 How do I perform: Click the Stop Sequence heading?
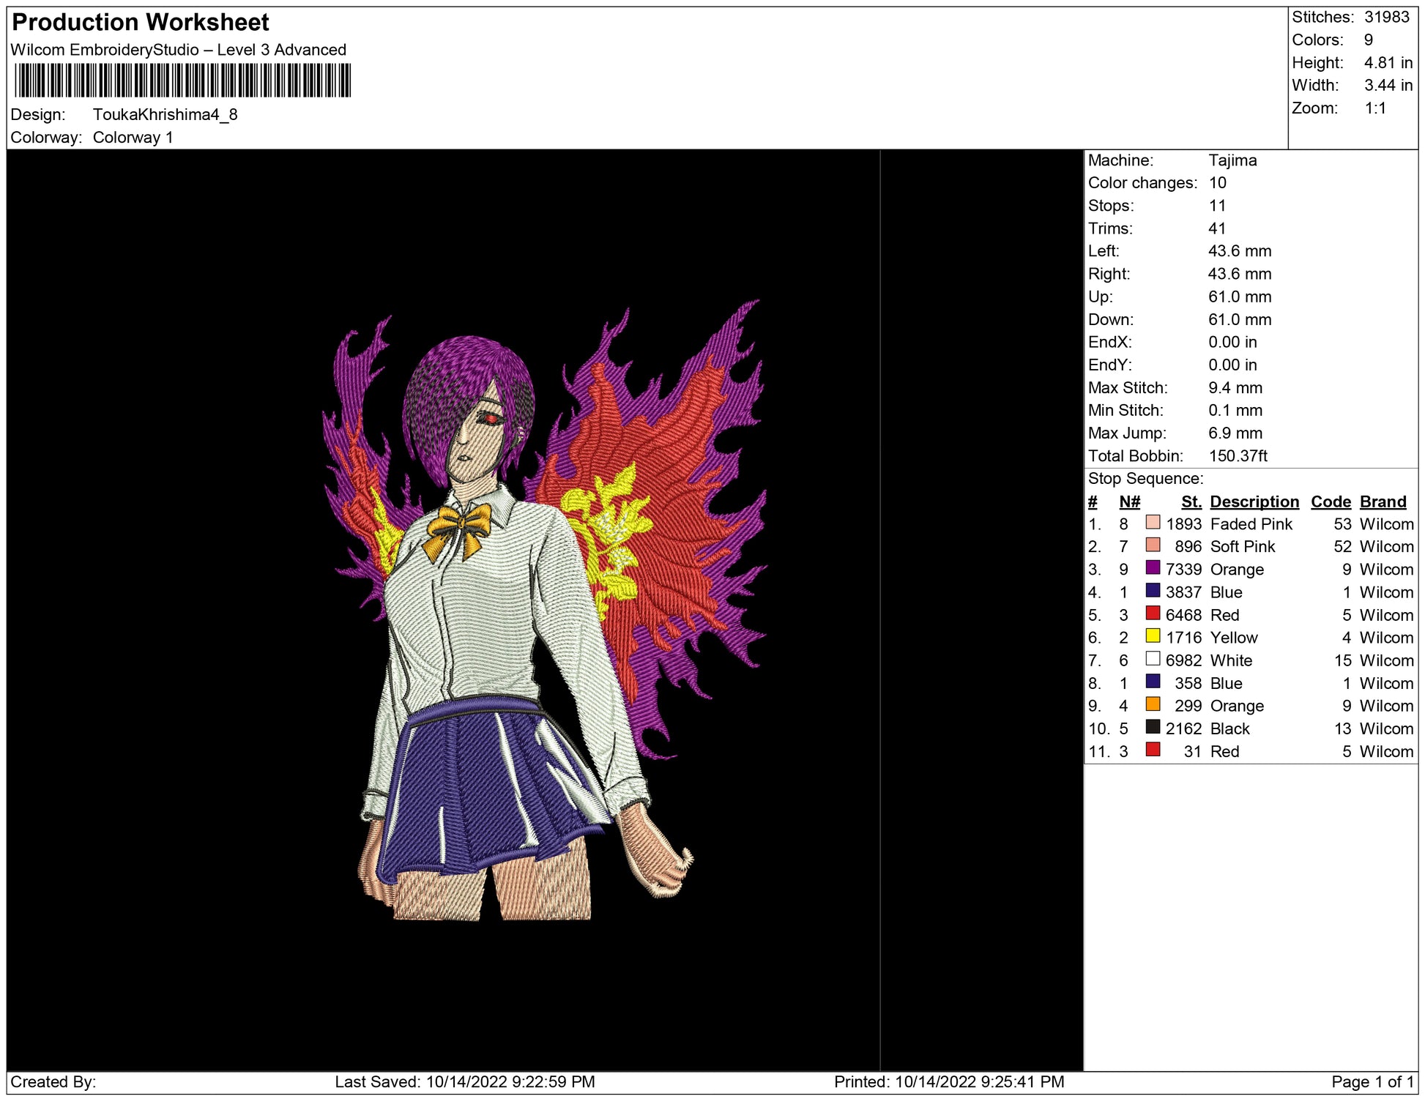pyautogui.click(x=1145, y=479)
